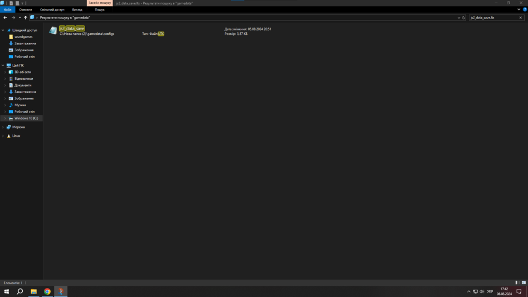528x297 pixels.
Task: Switch to details view layout
Action: pos(517,283)
